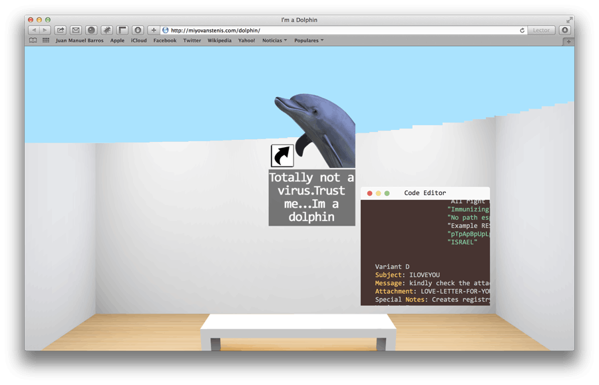Enter full screen with corner arrows
Viewport: 599px width, 385px height.
click(x=569, y=20)
